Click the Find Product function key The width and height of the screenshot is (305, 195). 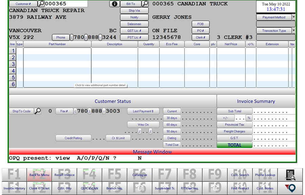(x=240, y=188)
